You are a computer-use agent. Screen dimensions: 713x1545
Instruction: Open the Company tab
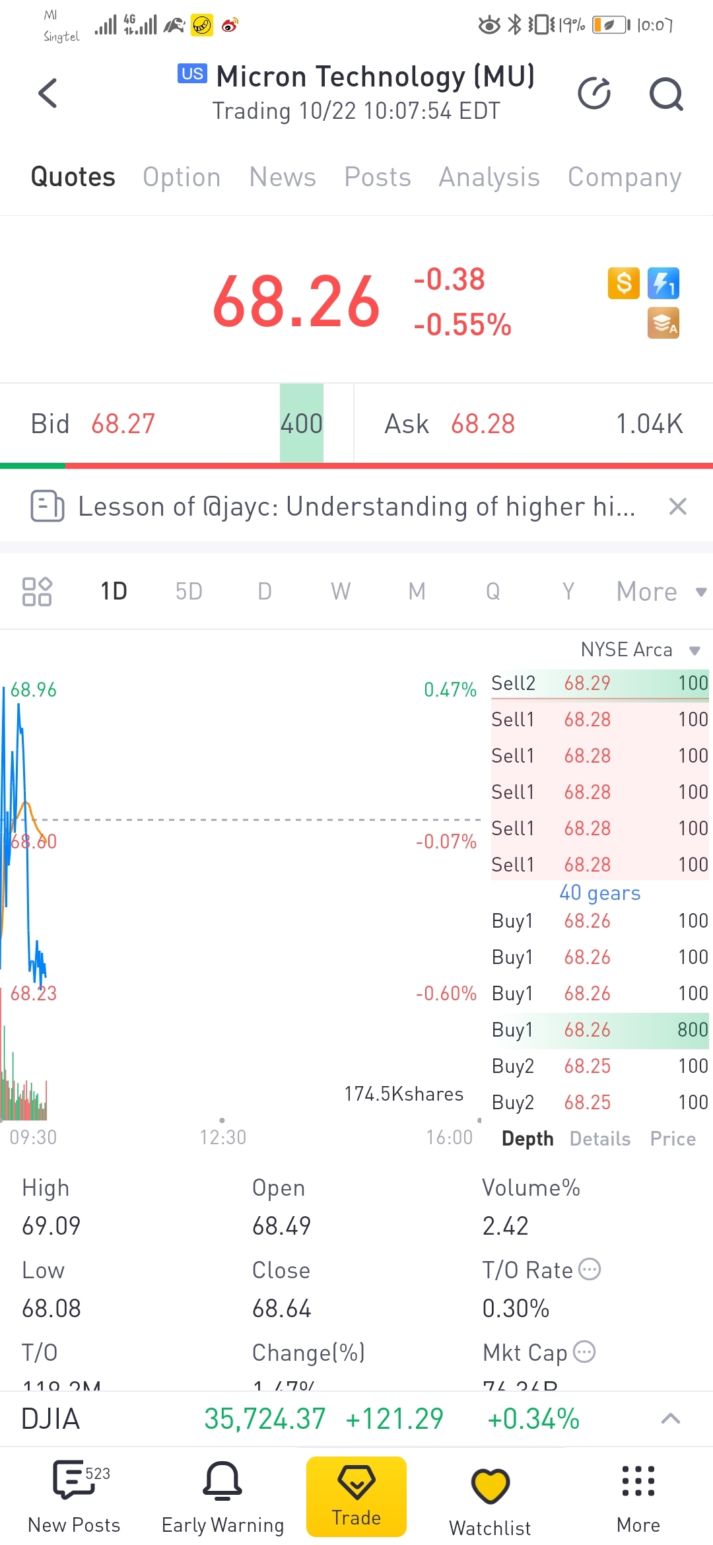pyautogui.click(x=625, y=177)
